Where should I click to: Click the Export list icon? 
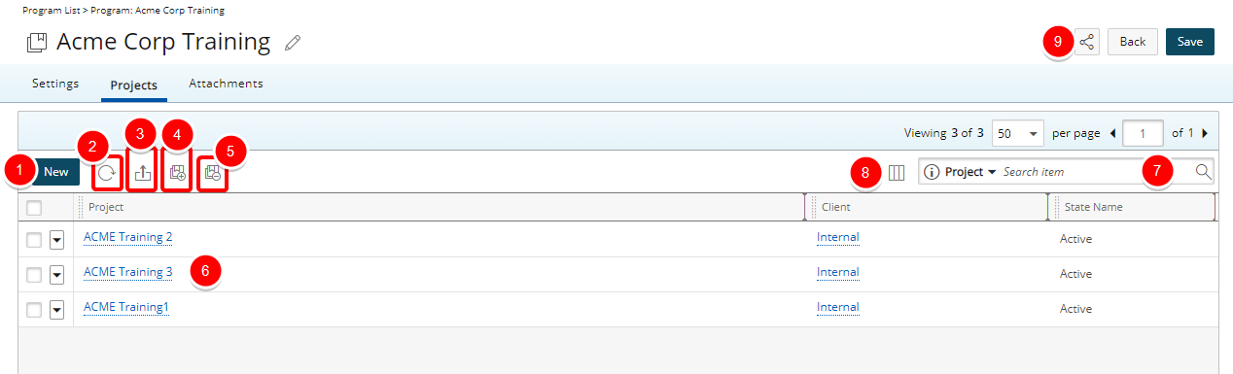143,174
